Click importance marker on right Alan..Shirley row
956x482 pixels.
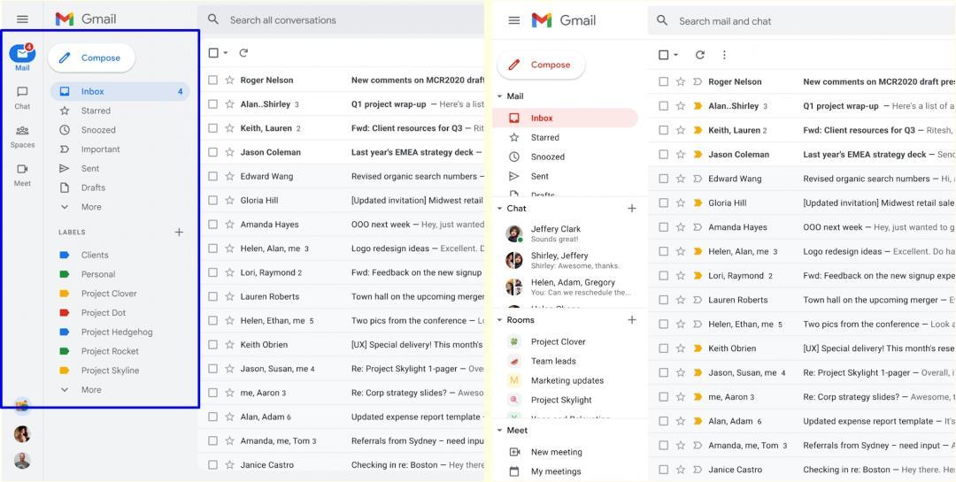pos(698,106)
